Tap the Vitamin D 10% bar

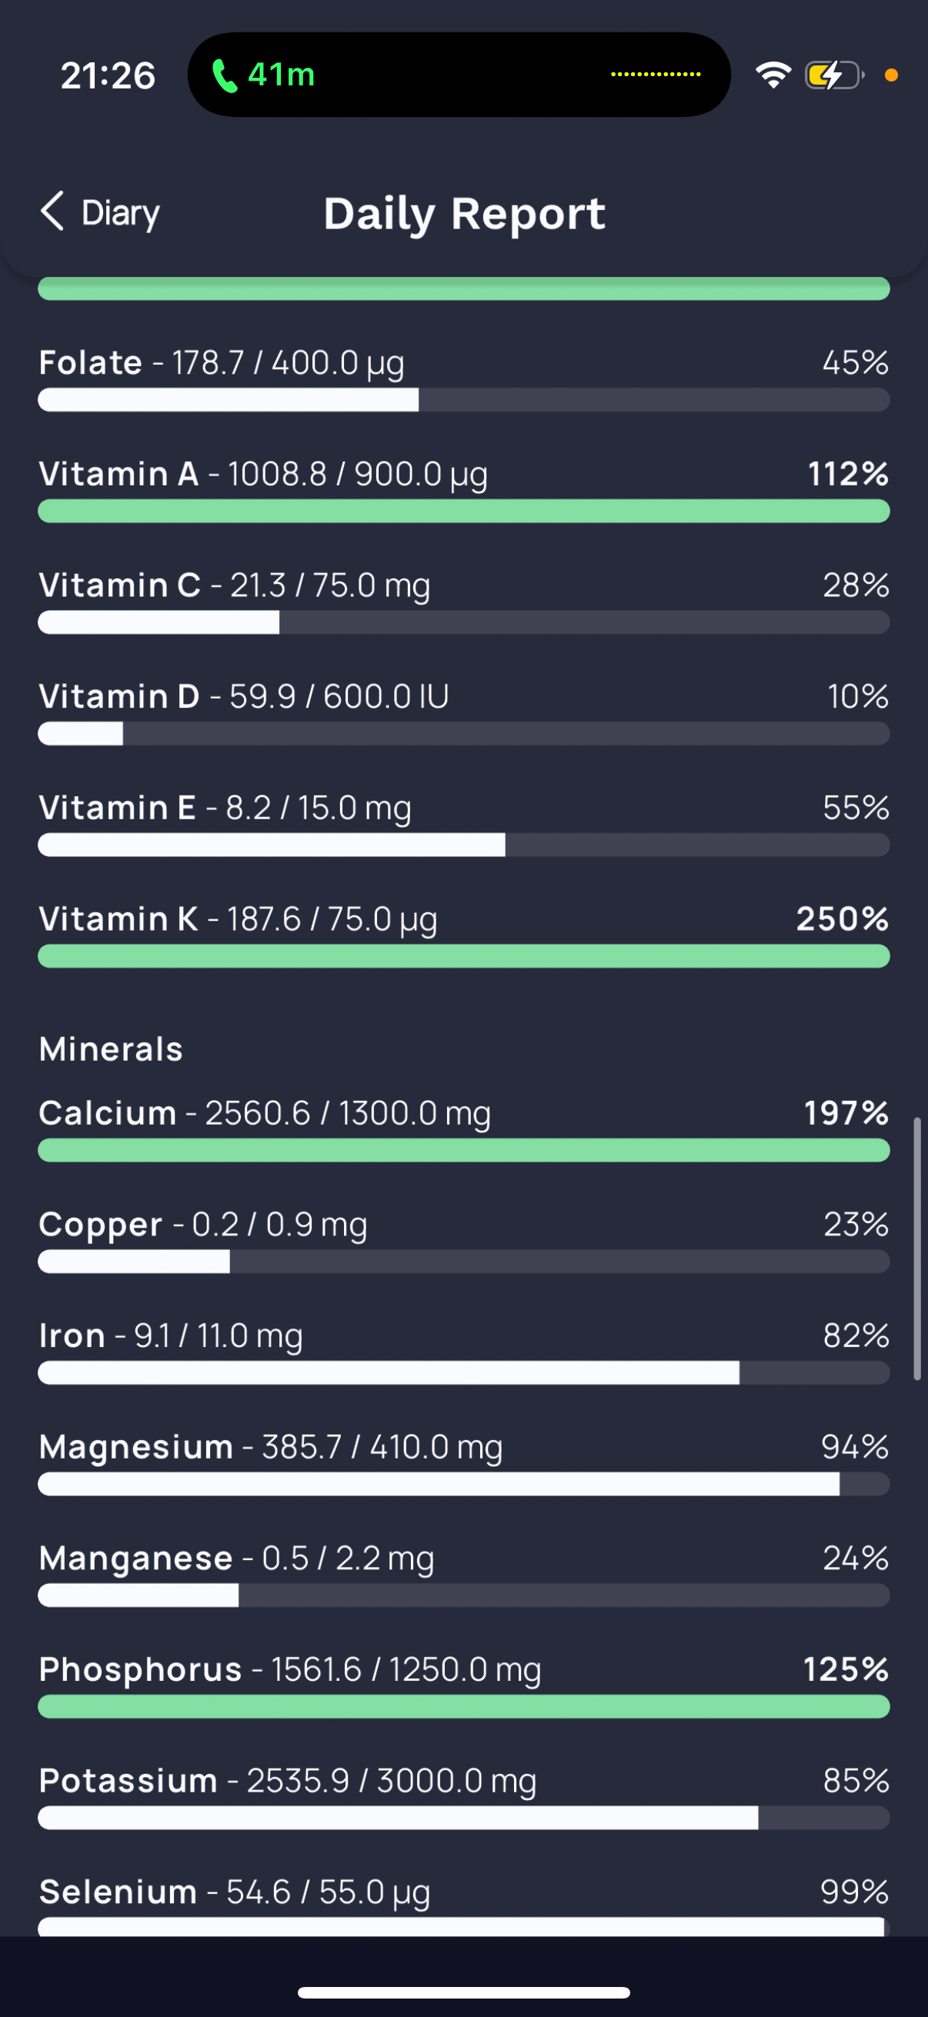pos(463,734)
